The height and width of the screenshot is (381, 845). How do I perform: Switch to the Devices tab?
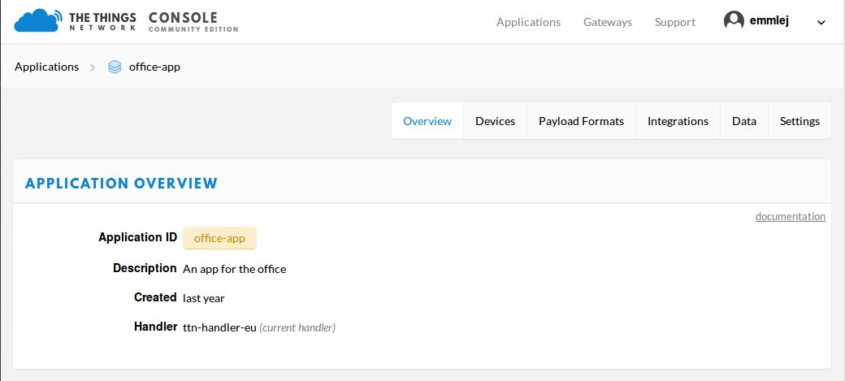(495, 121)
